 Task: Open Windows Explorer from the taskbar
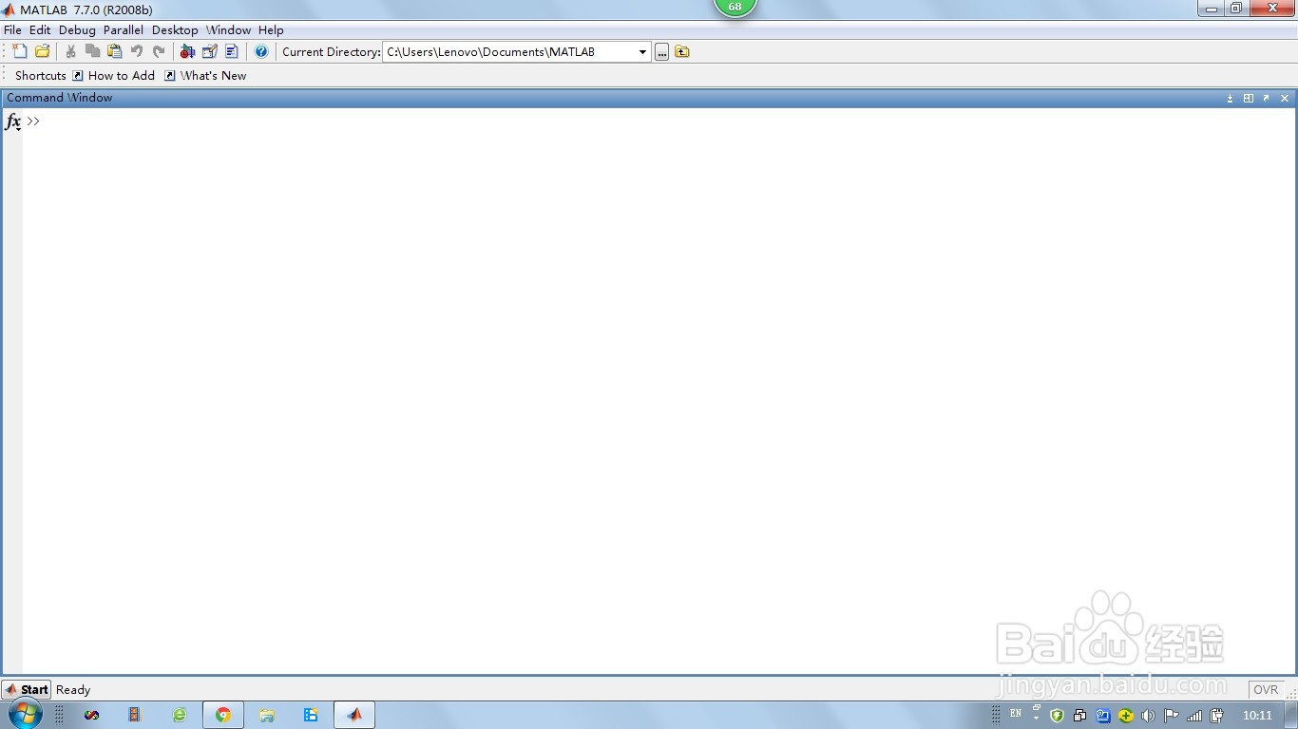point(267,715)
